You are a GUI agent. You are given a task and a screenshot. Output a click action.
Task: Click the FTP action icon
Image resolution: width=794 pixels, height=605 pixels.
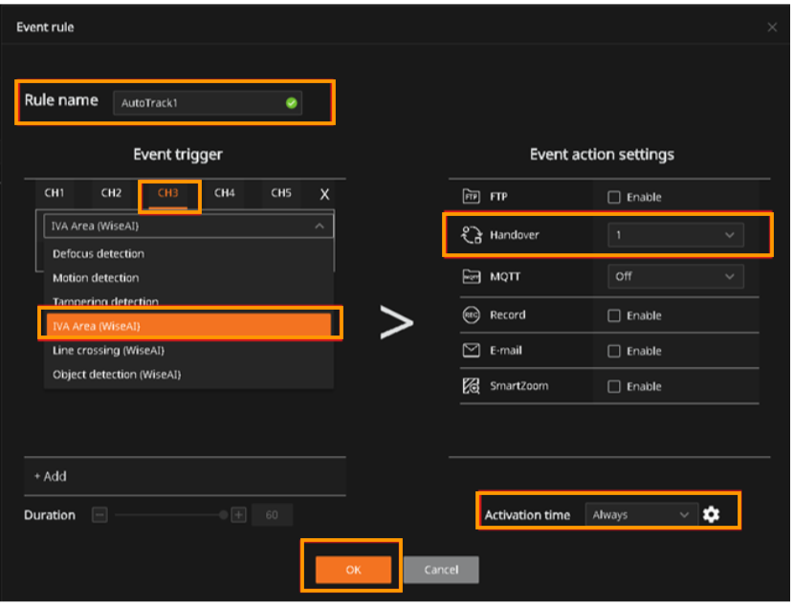[471, 197]
